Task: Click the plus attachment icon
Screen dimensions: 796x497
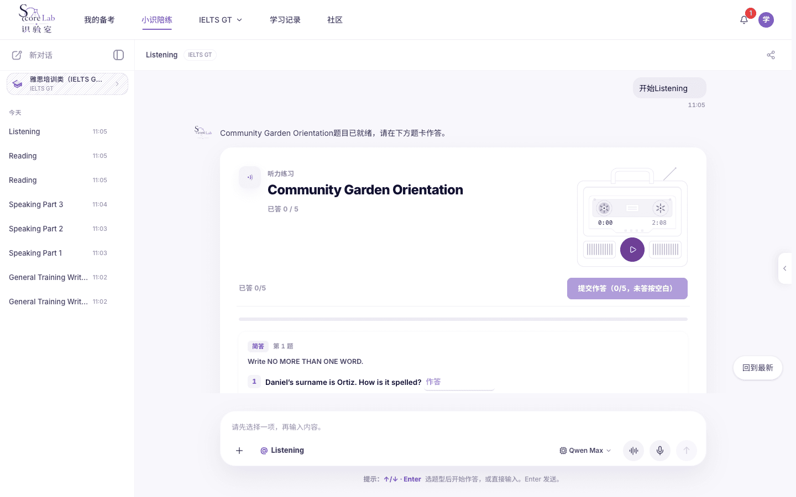Action: tap(239, 451)
